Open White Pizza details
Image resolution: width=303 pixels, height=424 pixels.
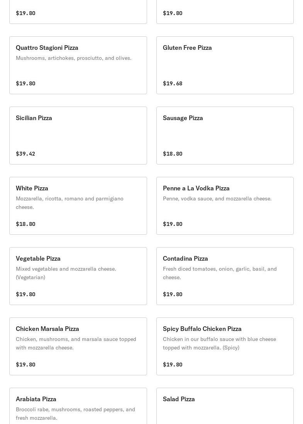(78, 206)
